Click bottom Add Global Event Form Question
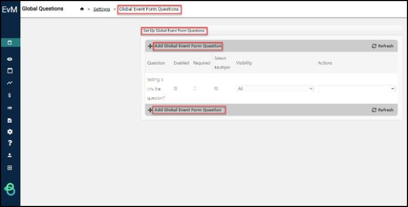 [188, 110]
